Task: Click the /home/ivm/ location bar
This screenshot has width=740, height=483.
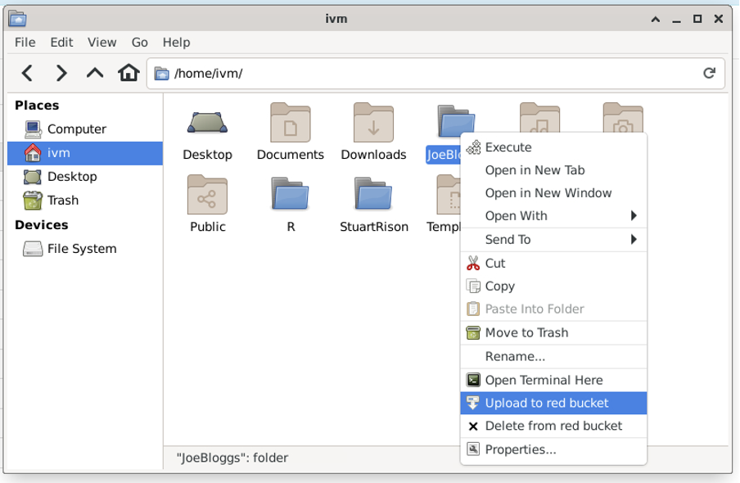Action: click(426, 74)
